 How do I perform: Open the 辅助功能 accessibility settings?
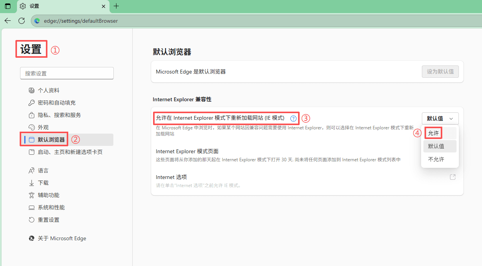tap(48, 195)
